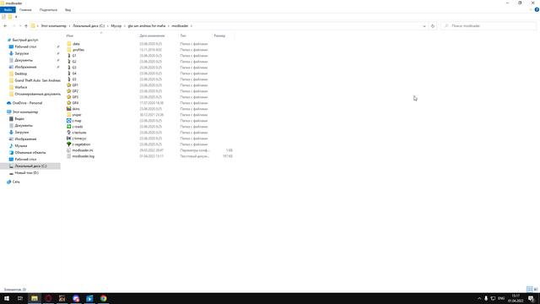540x304 pixels.
Task: Open OneDrive - Personal in the sidebar
Action: click(x=27, y=103)
